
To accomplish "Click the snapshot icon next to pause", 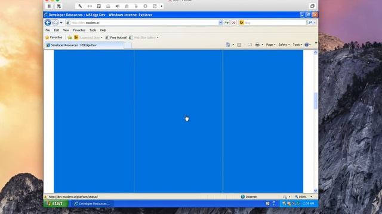I will coord(58,6).
